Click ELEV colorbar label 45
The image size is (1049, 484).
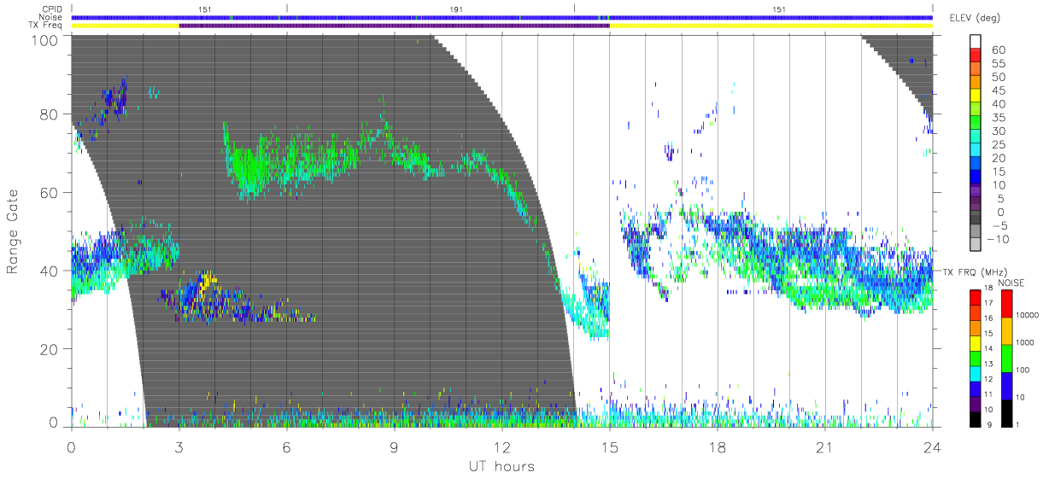coord(999,90)
